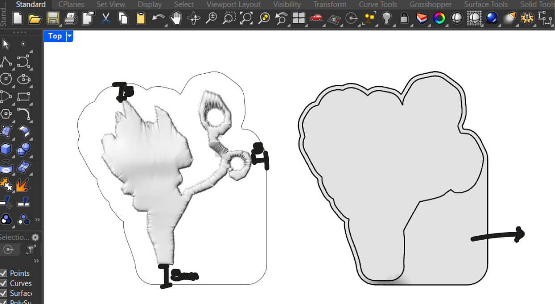Open Object Snap settings icon
The width and height of the screenshot is (555, 304).
pos(352,18)
